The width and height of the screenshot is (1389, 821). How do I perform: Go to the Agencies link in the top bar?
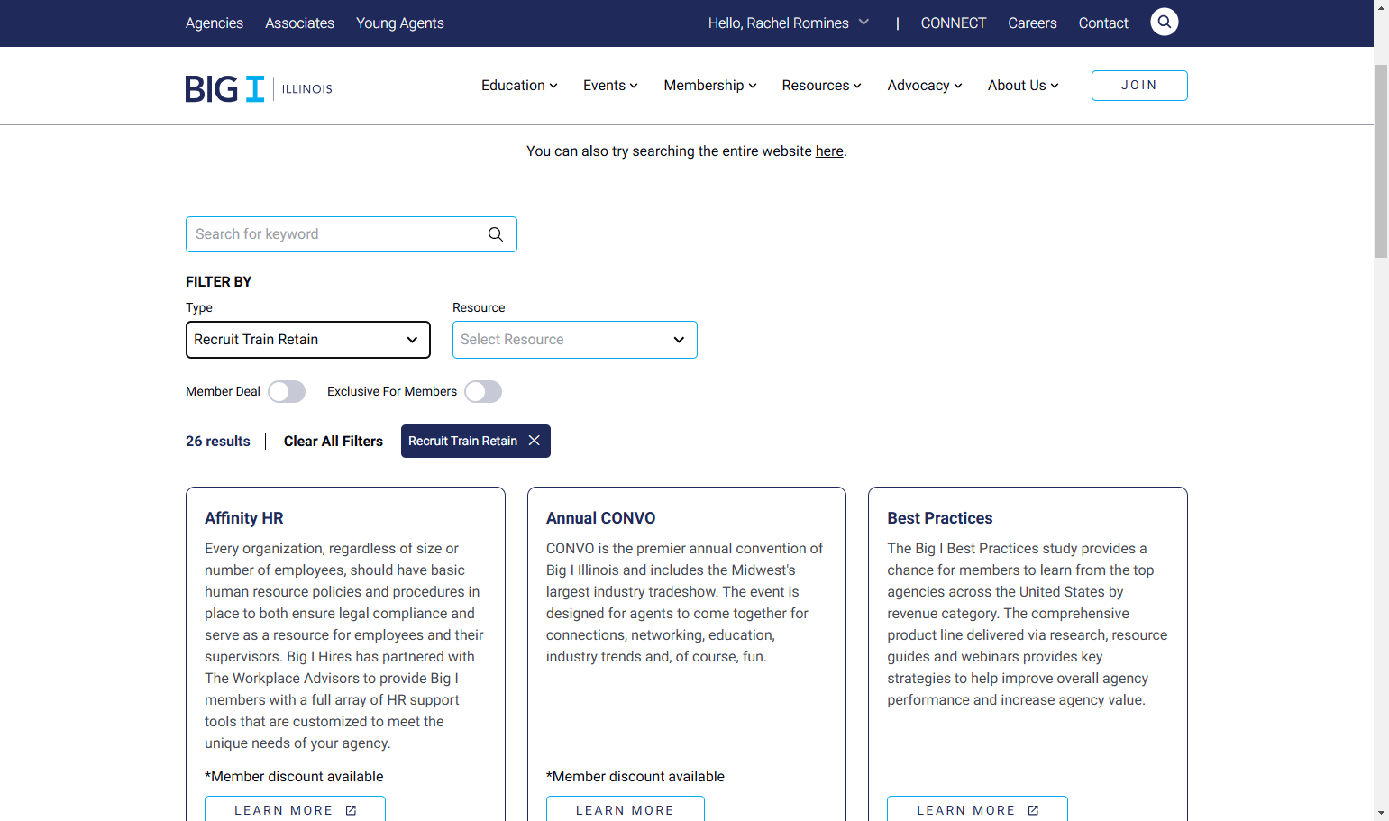click(x=215, y=23)
